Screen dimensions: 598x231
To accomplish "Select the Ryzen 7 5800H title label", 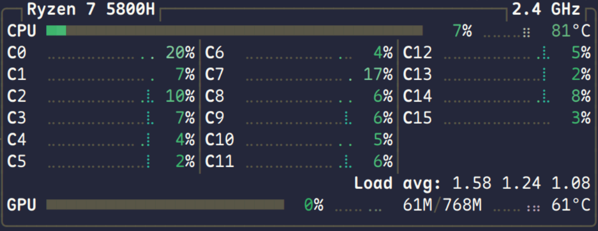I will pyautogui.click(x=91, y=10).
